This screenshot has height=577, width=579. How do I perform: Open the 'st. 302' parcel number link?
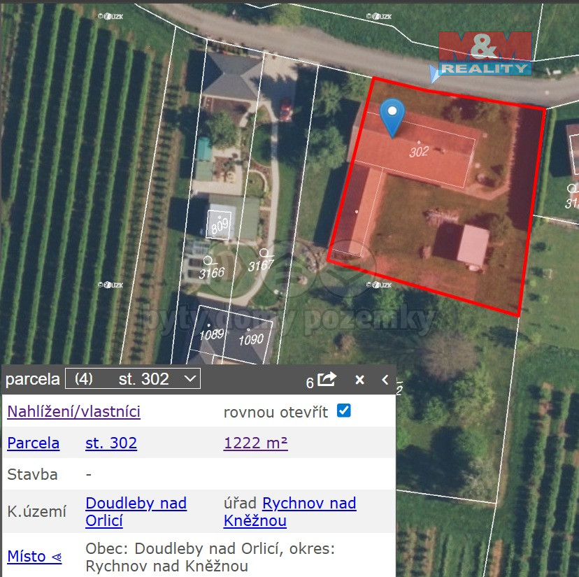coord(111,443)
